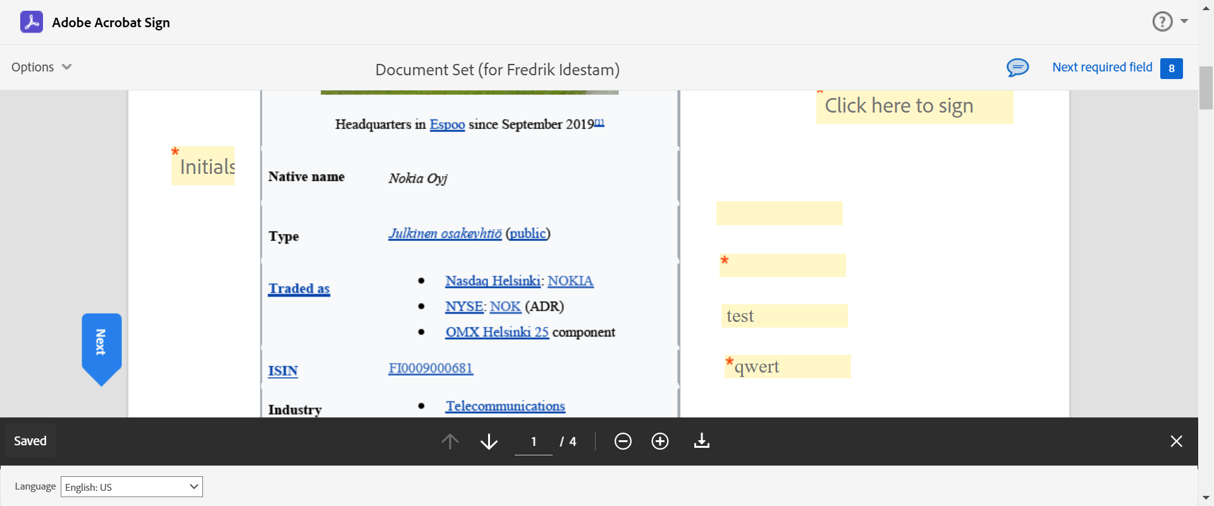
Task: Click the required field containing 'qwert'
Action: [x=788, y=367]
